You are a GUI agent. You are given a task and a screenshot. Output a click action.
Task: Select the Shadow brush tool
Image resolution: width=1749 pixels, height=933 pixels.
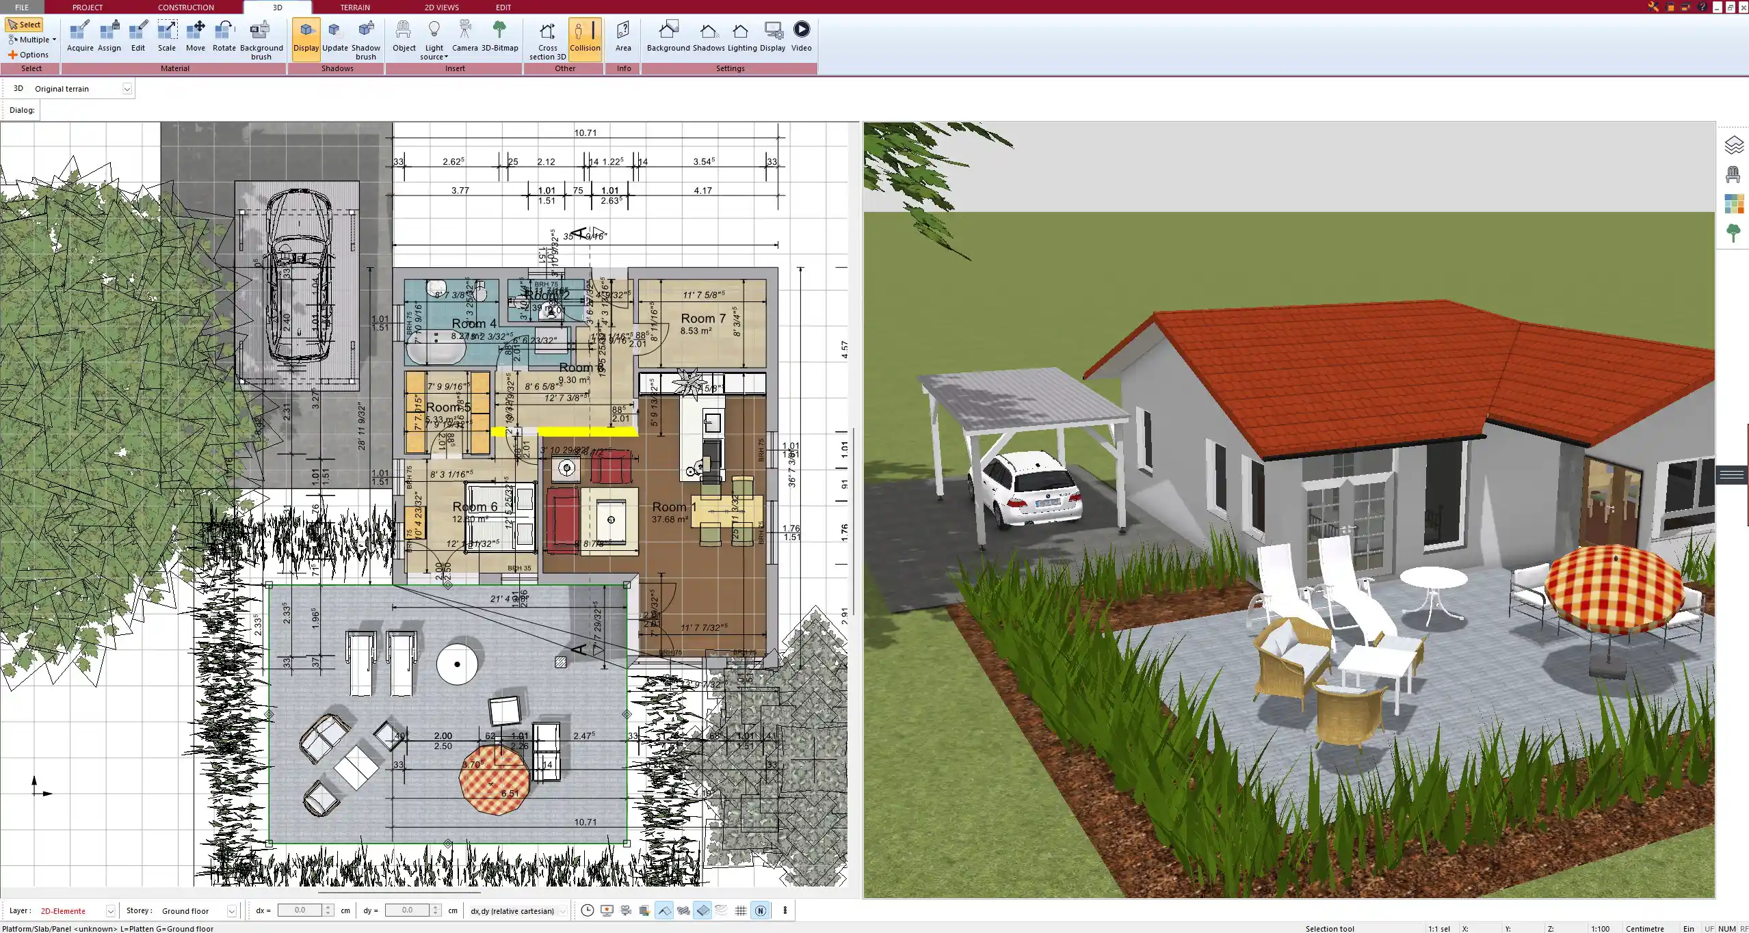[366, 40]
